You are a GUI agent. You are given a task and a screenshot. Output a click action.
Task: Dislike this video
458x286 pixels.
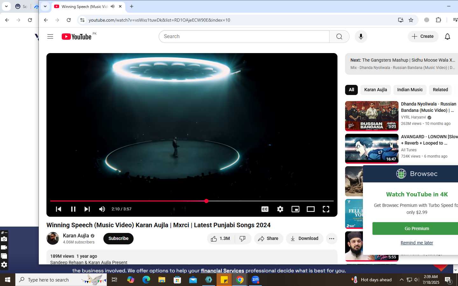243,239
